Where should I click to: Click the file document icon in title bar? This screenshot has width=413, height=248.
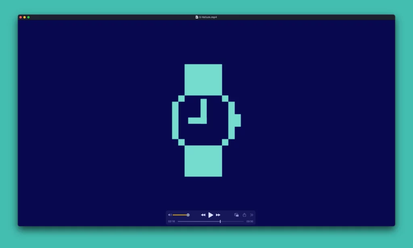(x=197, y=17)
